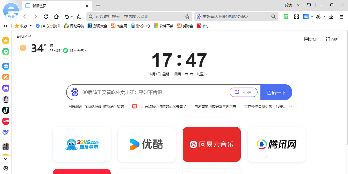Click the undo closed tab arrow
Screen dimensions: 348x174
(67, 17)
